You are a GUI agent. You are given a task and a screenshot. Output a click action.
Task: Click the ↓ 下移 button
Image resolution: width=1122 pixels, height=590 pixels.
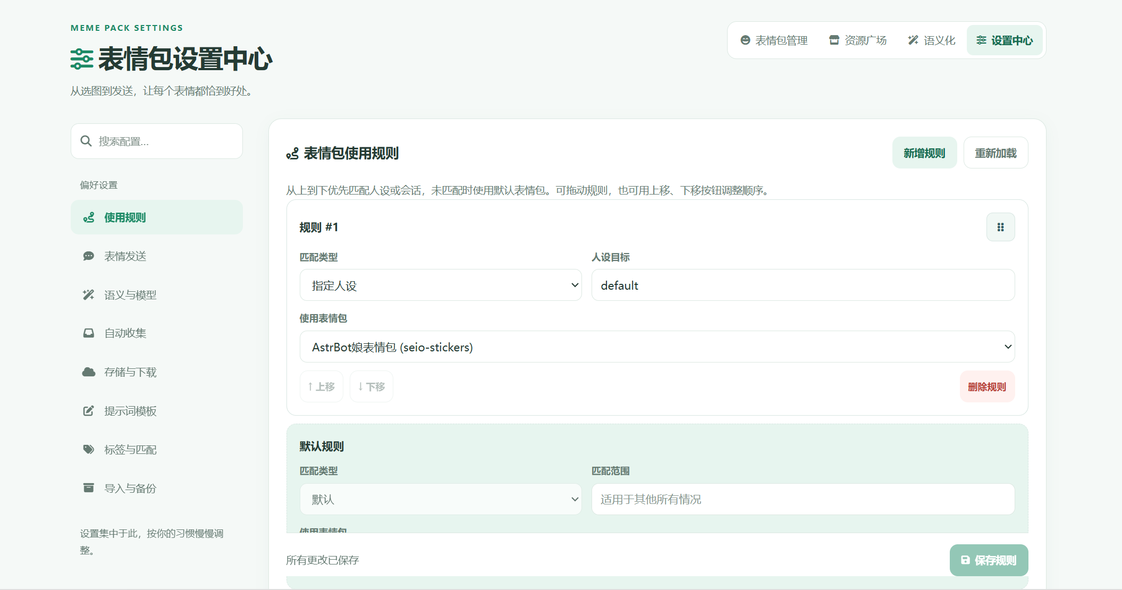click(x=372, y=387)
